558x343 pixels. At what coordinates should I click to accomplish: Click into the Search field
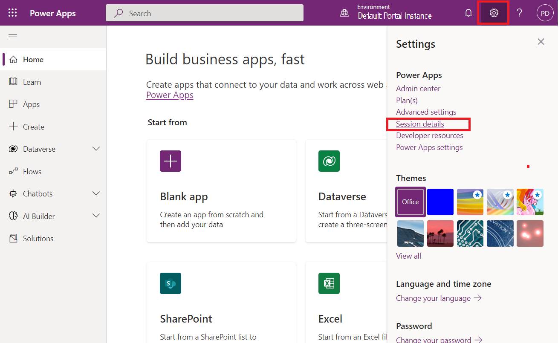coord(205,13)
